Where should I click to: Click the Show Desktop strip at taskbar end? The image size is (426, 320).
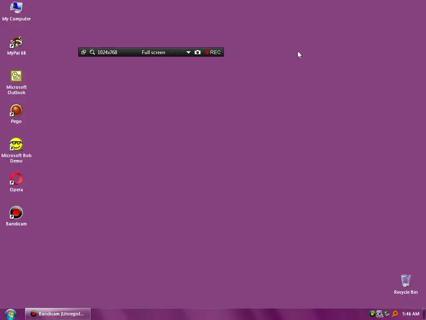click(424, 314)
